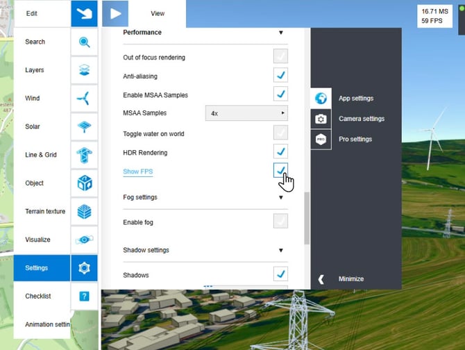Viewport: 465px width, 350px height.
Task: Click the 59 FPS counter box
Action: [434, 16]
